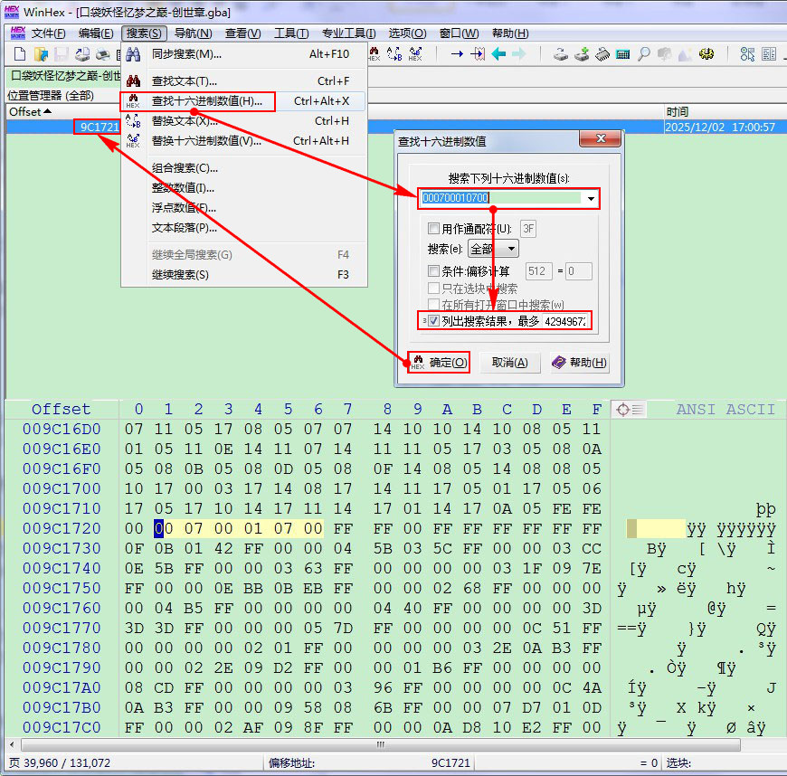The height and width of the screenshot is (776, 787).
Task: Open the 文件(F) menu
Action: click(48, 33)
